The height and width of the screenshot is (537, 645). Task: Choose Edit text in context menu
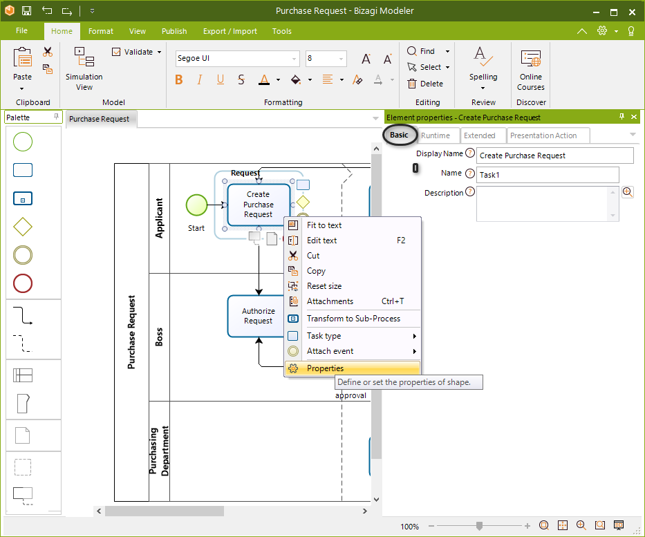coord(353,241)
